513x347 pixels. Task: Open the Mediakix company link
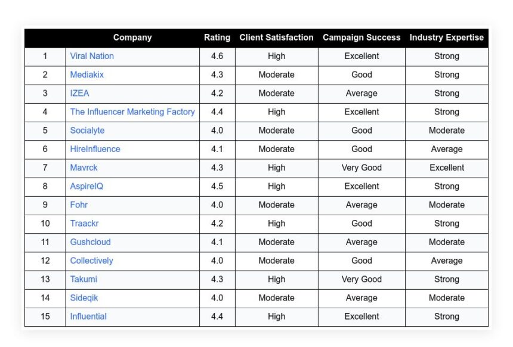tap(86, 75)
